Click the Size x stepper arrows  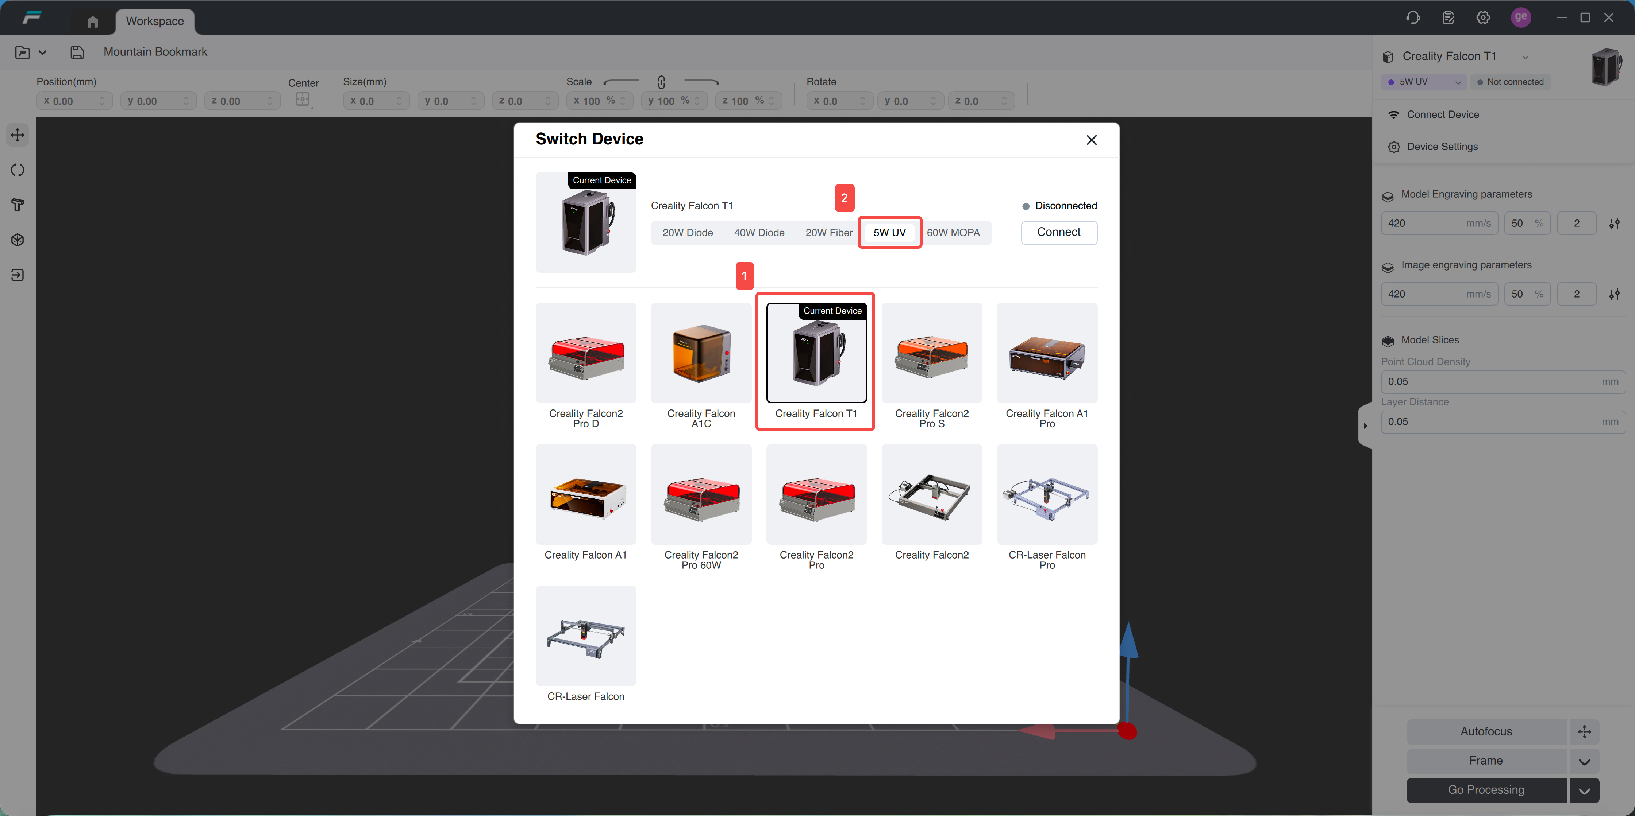pos(399,101)
